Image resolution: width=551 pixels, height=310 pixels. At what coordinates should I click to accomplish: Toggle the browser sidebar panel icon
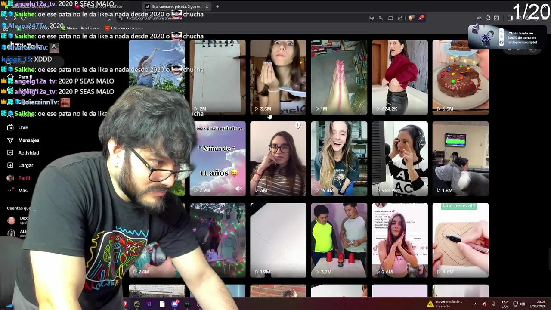tap(510, 18)
